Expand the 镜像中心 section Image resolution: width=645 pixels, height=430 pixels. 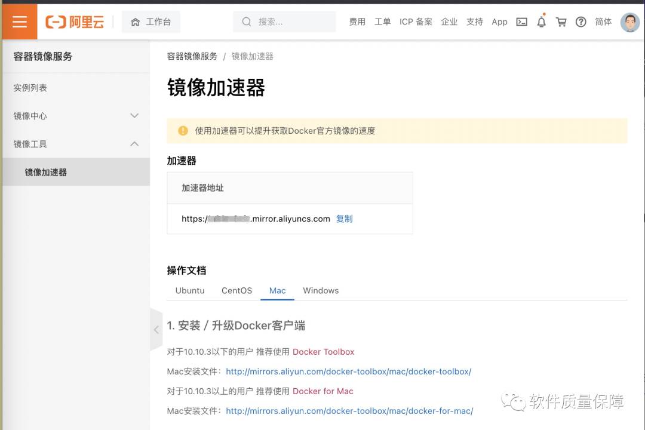pos(76,116)
